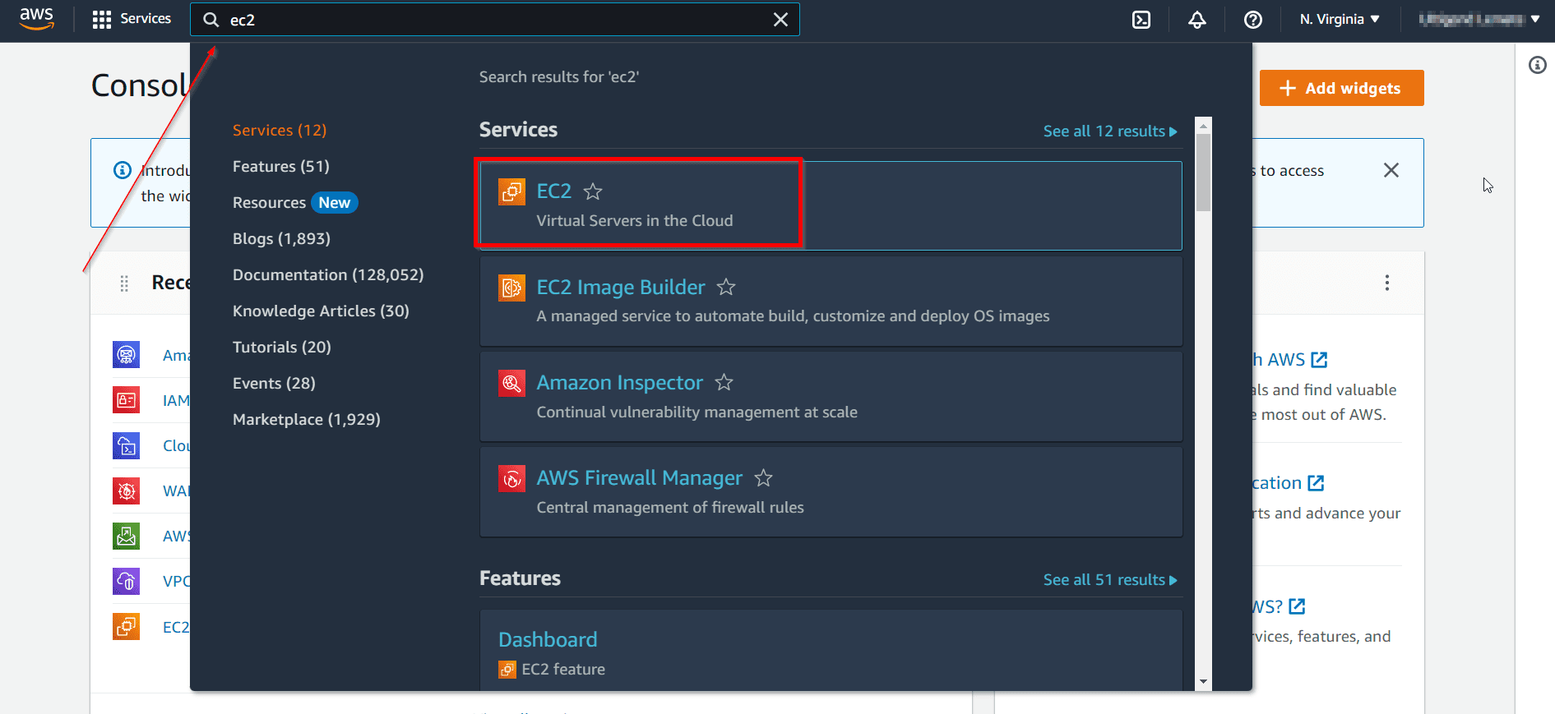The image size is (1555, 714).
Task: Click 'Continual vulnerability management at scale' text
Action: click(697, 412)
